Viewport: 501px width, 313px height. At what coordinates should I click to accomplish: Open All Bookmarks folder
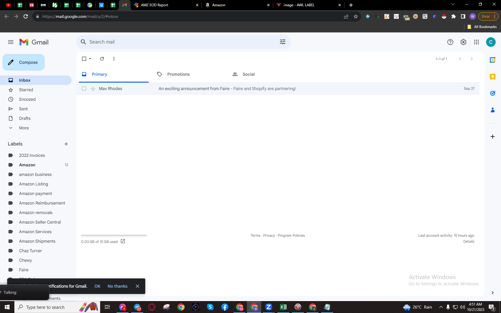(x=482, y=27)
